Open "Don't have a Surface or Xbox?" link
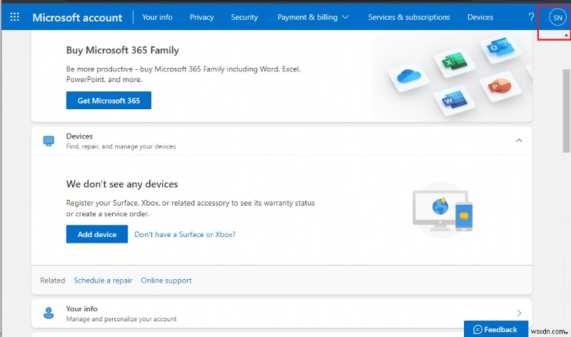This screenshot has width=571, height=337. tap(185, 234)
